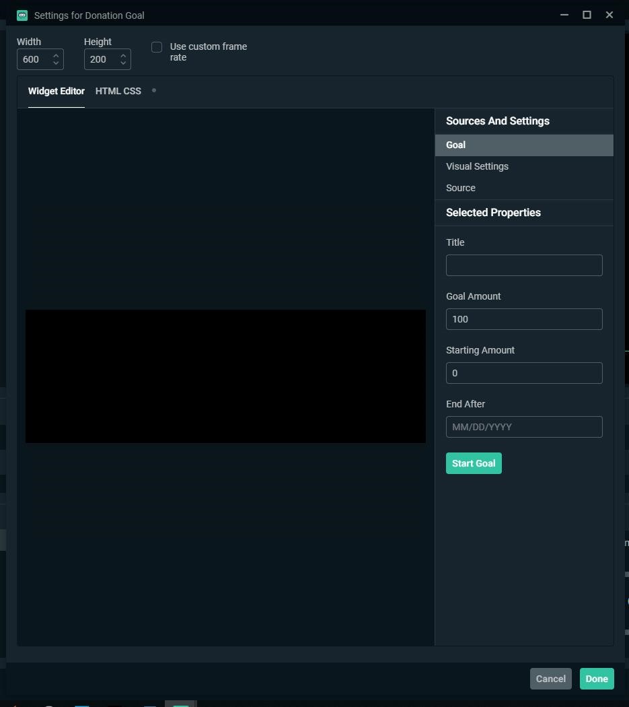This screenshot has width=629, height=707.
Task: Dismiss the dialog with Cancel
Action: click(550, 679)
